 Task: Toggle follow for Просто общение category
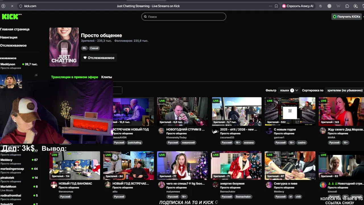99,58
